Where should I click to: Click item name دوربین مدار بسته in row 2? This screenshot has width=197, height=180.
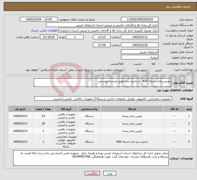point(132,123)
